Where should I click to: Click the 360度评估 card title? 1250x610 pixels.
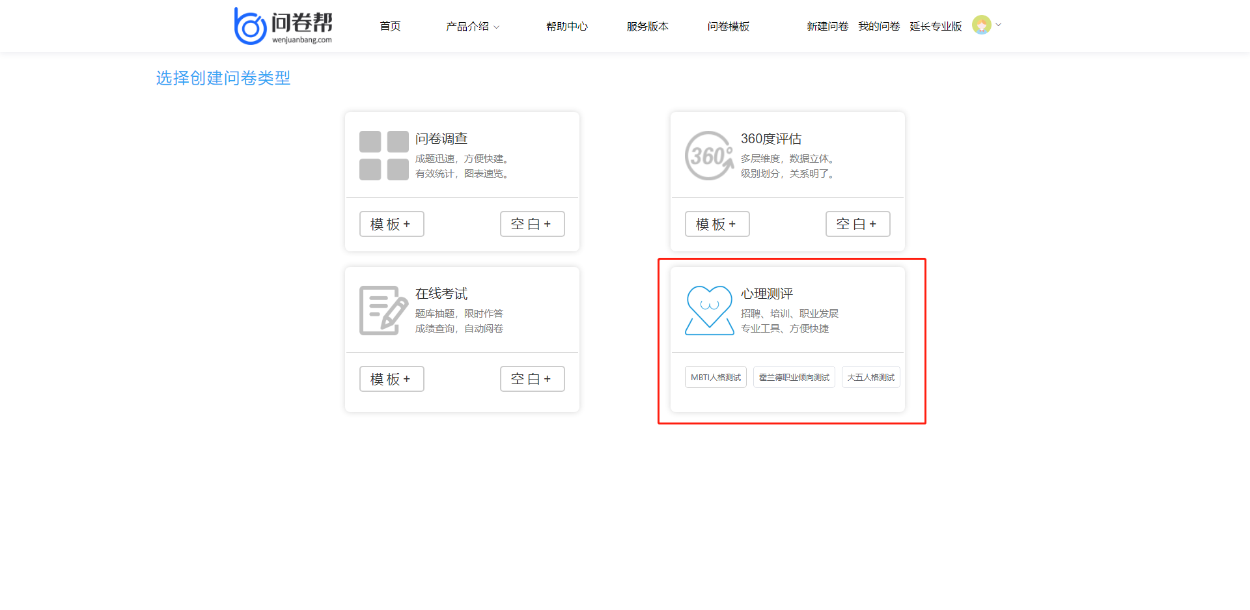click(771, 139)
